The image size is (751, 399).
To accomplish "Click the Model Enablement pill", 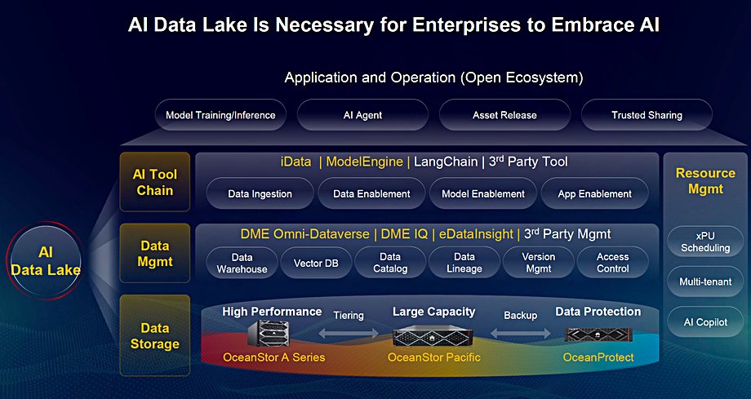I will coord(482,193).
